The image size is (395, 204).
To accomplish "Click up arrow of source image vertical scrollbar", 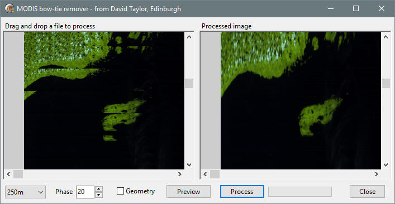I will tap(189, 37).
